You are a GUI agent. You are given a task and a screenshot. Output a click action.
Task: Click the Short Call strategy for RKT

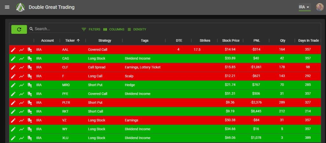point(96,111)
